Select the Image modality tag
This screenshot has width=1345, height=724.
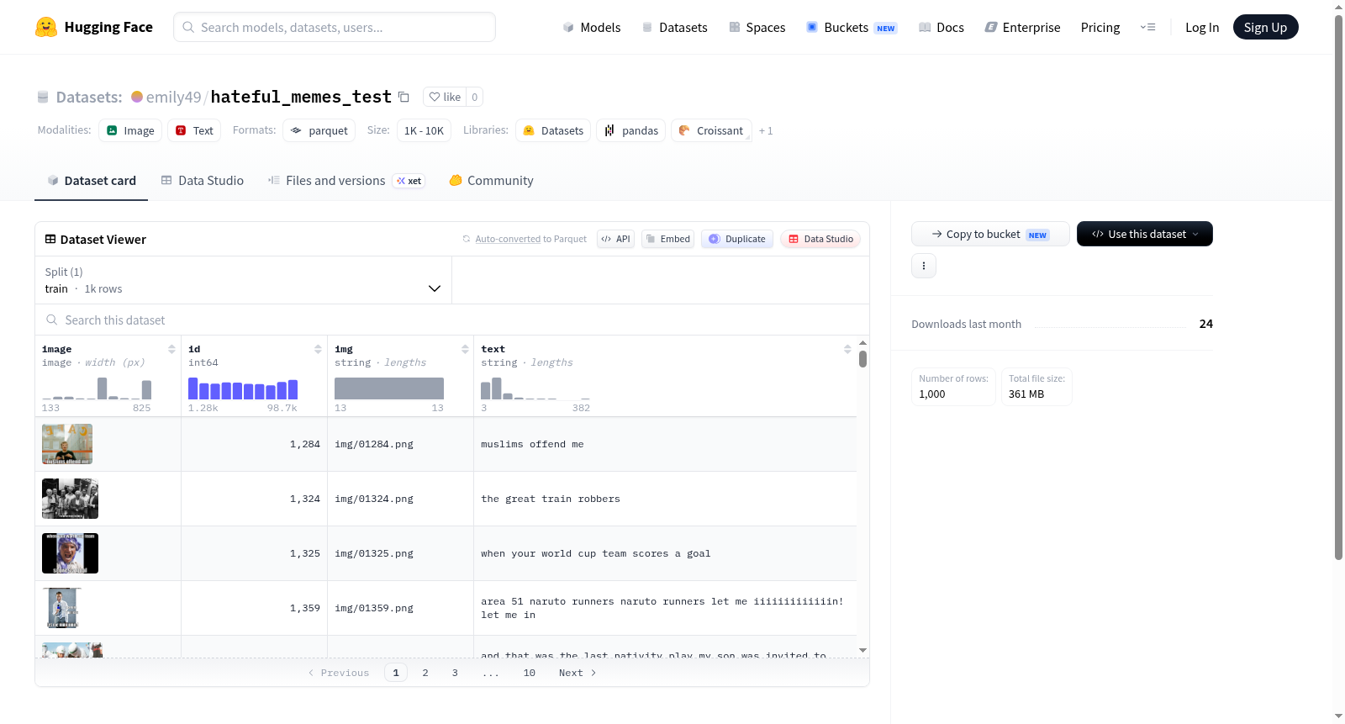point(130,130)
